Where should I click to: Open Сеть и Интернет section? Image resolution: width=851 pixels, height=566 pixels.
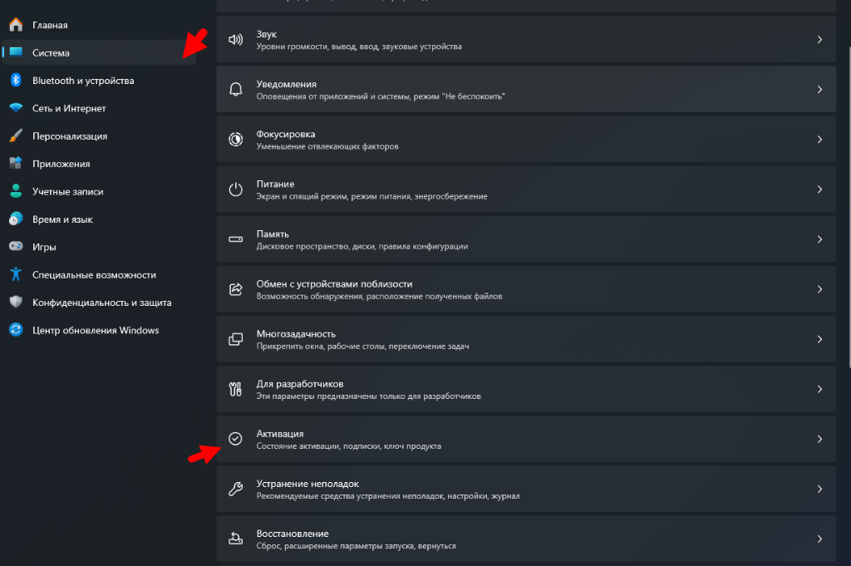tap(69, 108)
